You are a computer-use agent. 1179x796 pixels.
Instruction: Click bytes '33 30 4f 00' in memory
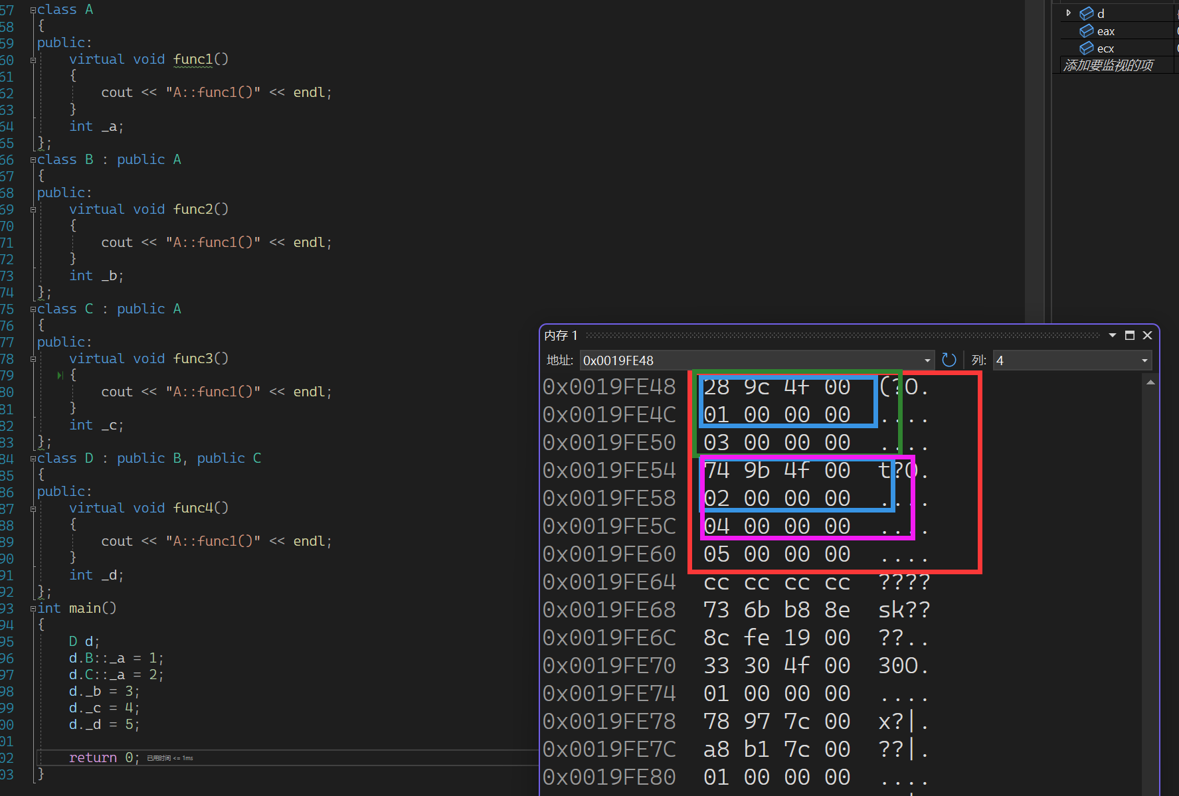click(x=776, y=665)
